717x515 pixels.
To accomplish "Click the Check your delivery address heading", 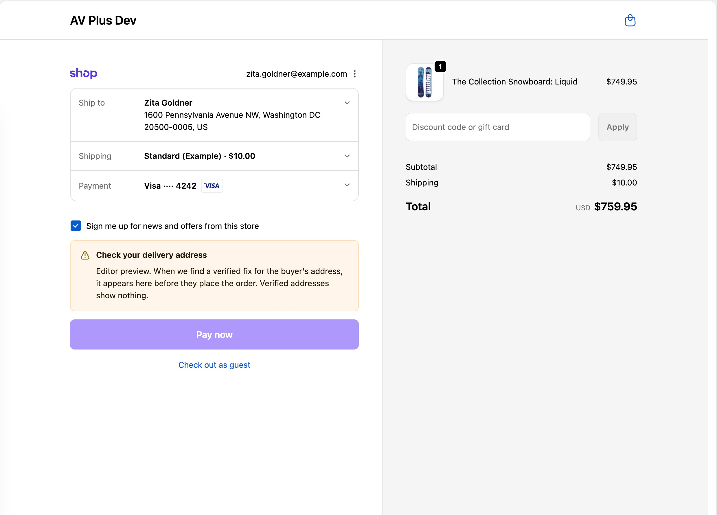I will coord(151,255).
